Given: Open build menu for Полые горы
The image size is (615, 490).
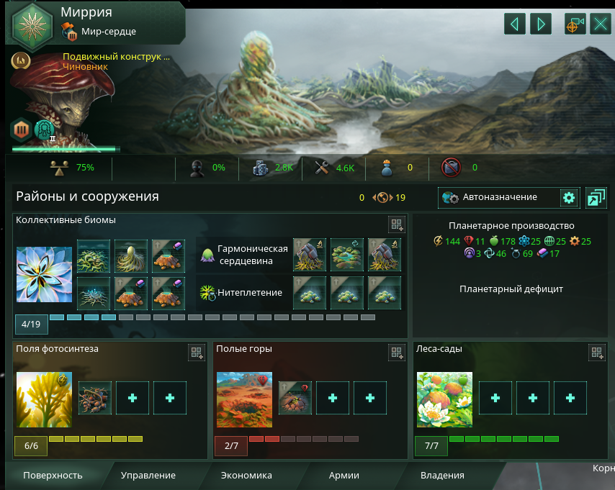Looking at the screenshot, I should [397, 353].
